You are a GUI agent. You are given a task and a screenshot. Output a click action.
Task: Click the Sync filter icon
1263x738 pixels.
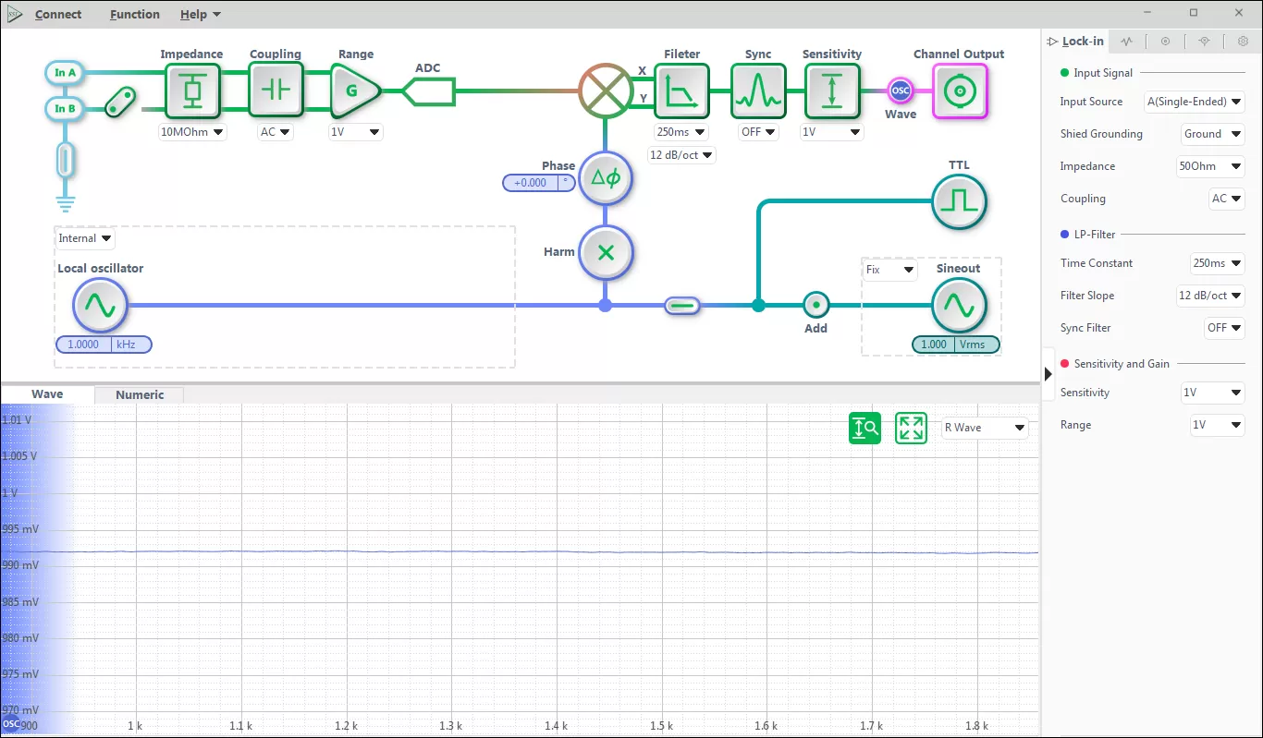pos(758,91)
